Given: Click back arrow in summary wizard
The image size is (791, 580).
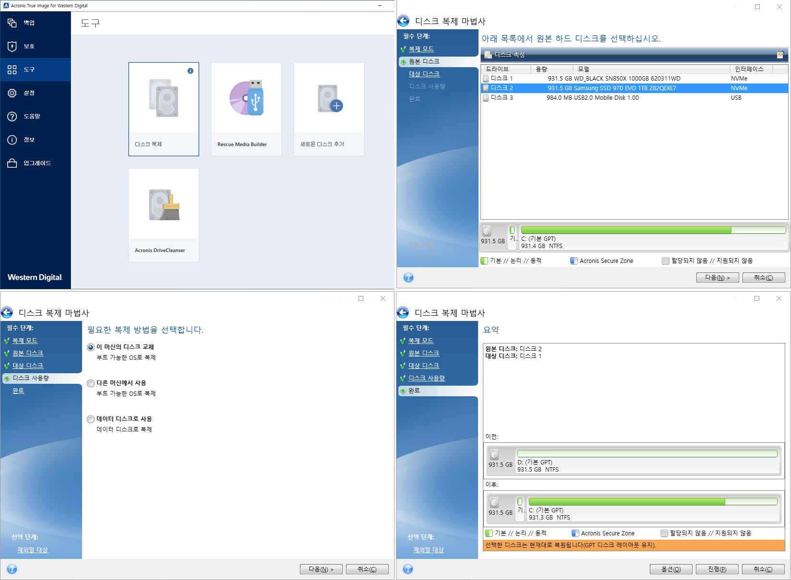Looking at the screenshot, I should [403, 313].
